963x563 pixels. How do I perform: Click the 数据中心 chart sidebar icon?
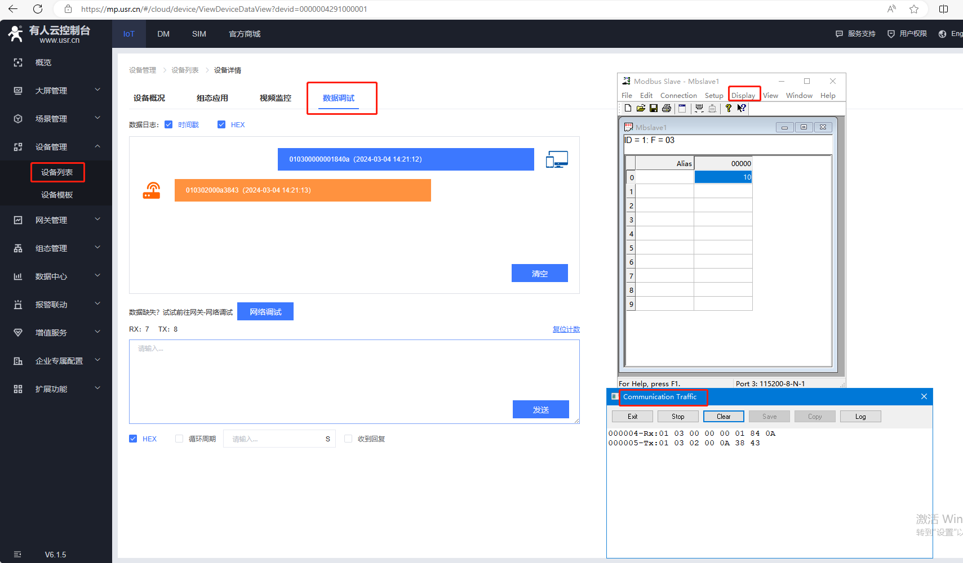[x=18, y=276]
